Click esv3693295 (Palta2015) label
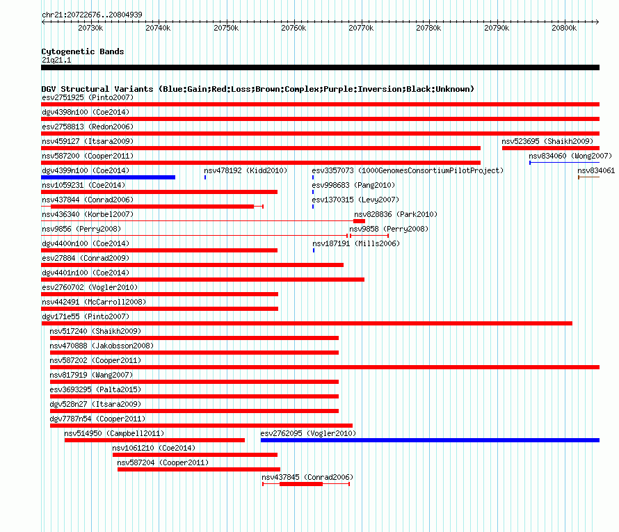 (x=95, y=389)
